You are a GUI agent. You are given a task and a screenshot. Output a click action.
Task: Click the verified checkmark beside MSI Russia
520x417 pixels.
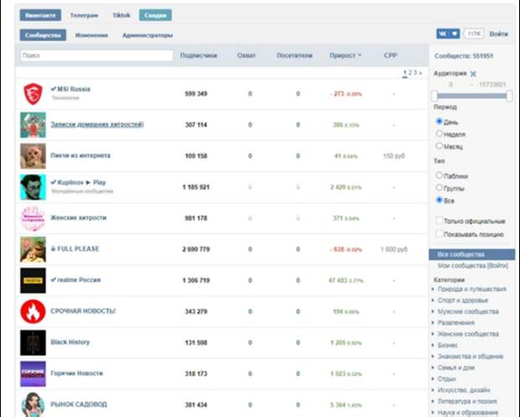54,89
